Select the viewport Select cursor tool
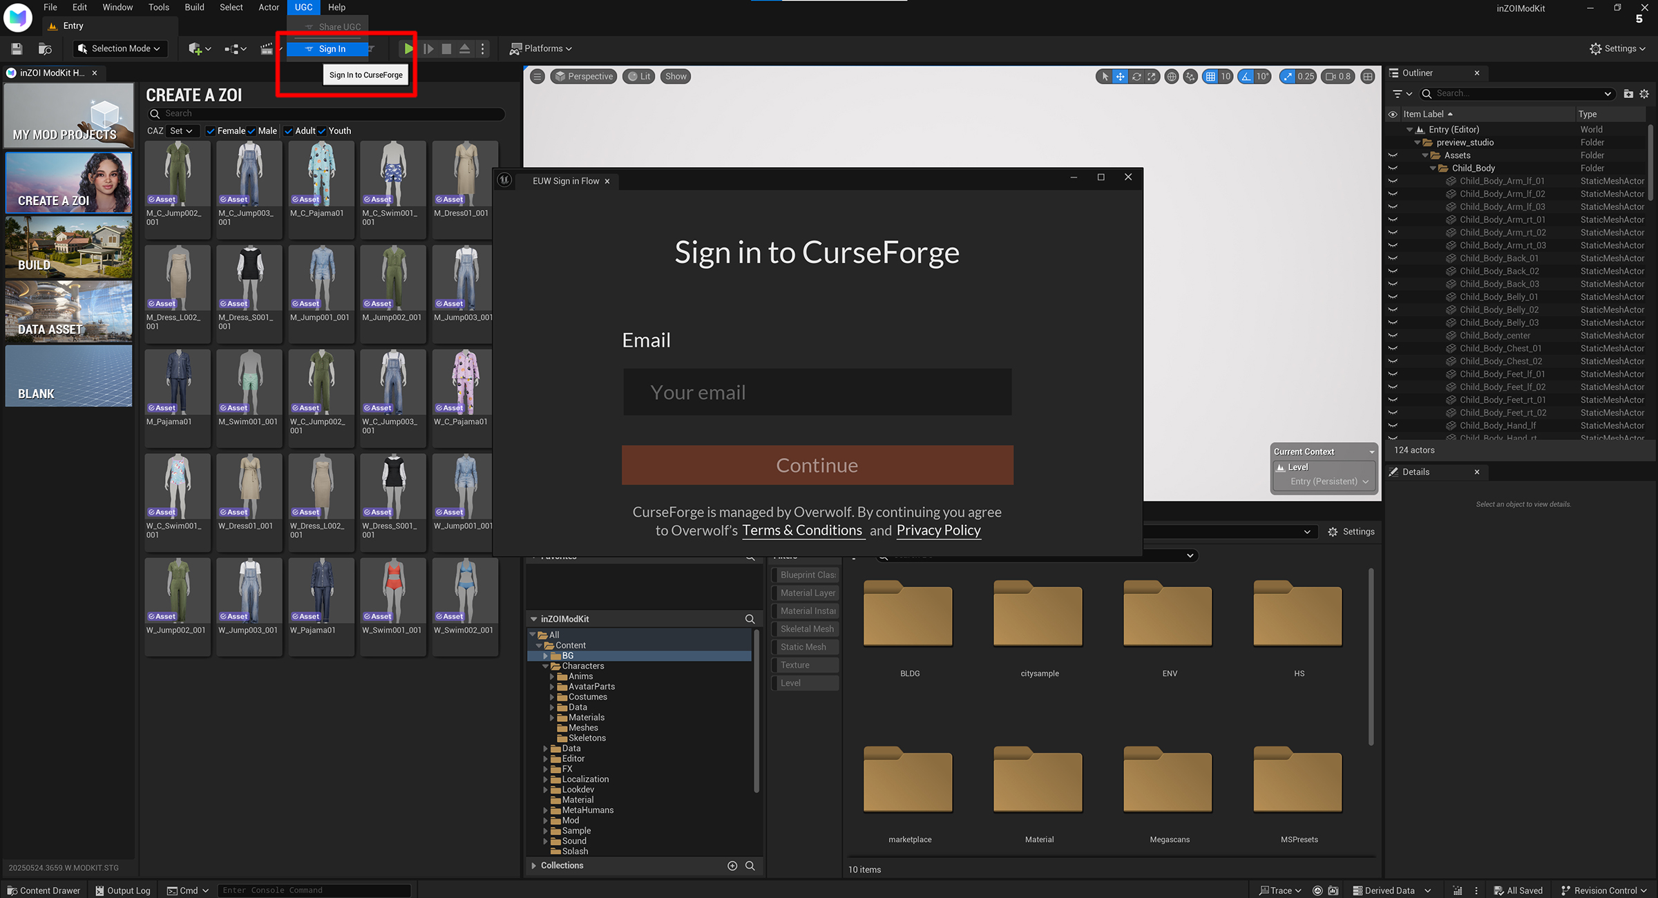This screenshot has height=898, width=1658. click(x=1105, y=77)
